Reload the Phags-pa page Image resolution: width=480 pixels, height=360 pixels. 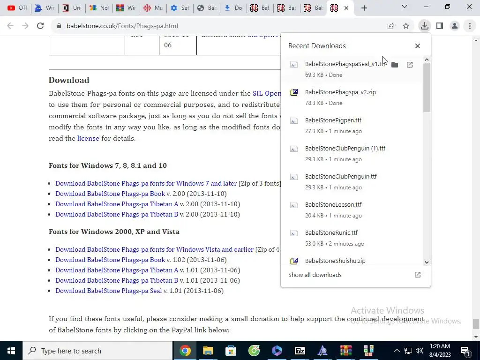[x=40, y=26]
